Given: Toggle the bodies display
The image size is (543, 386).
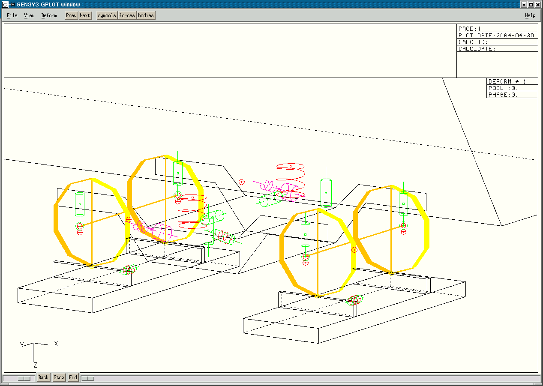Looking at the screenshot, I should (145, 15).
